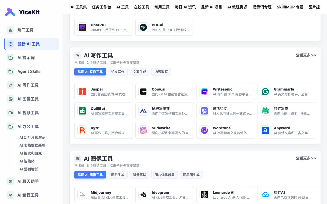Click the AI 图像工具 section heading

pos(98,158)
